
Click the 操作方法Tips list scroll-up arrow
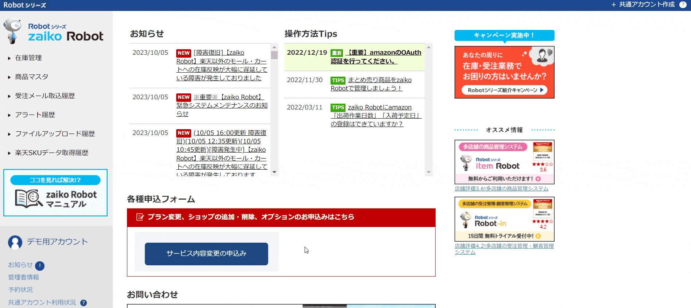(429, 47)
